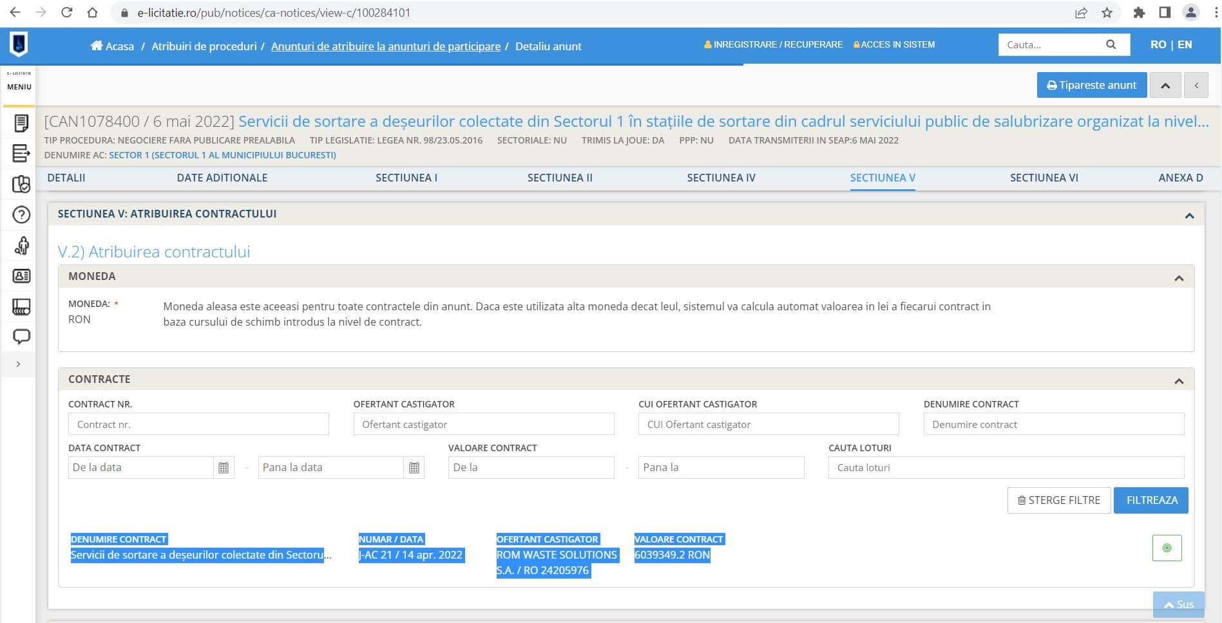
Task: Click the FILTREAZA button
Action: point(1151,500)
